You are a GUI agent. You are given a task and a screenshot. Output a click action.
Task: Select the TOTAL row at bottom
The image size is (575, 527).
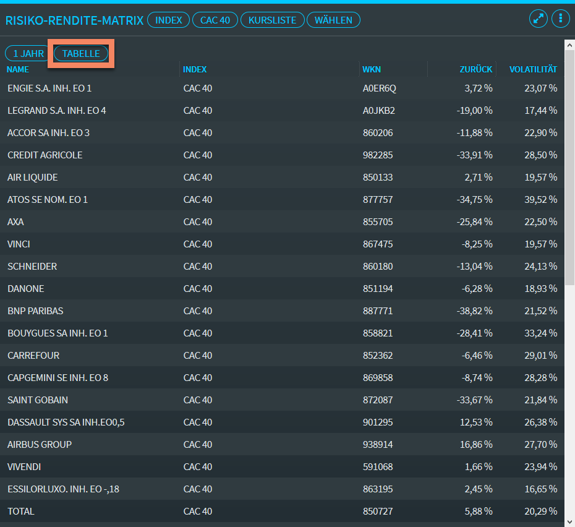coord(21,512)
